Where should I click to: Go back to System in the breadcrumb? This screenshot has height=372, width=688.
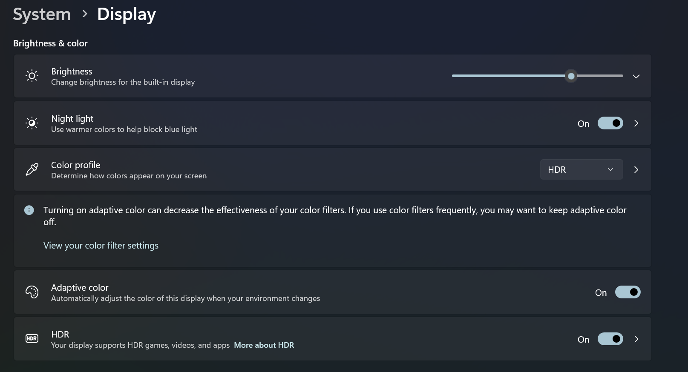point(42,14)
